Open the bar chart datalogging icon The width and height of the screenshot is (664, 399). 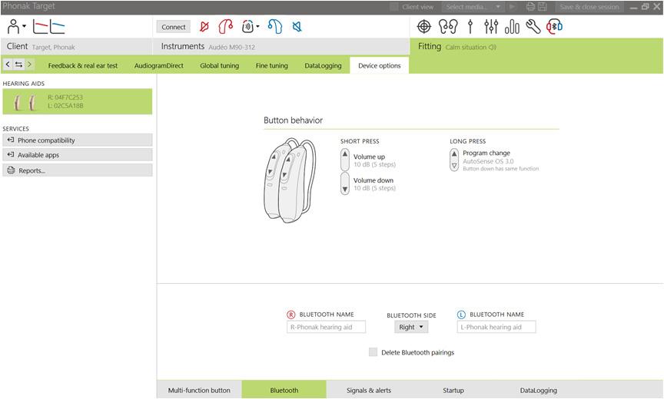point(512,27)
